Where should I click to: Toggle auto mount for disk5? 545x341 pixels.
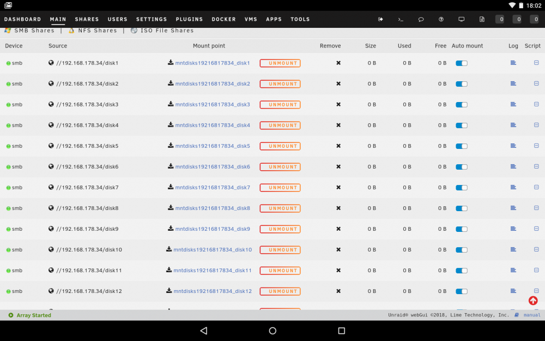462,146
